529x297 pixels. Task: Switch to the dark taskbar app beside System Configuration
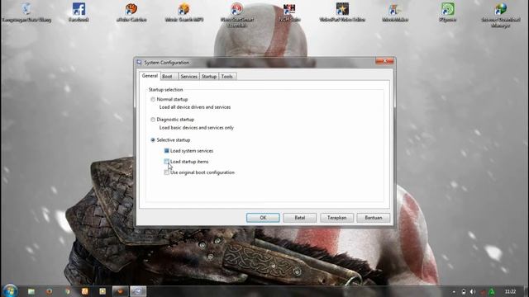[120, 291]
